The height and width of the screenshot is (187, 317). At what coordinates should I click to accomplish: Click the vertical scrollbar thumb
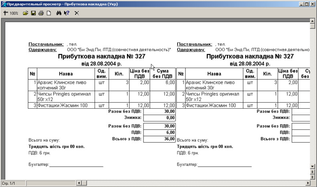[313, 26]
